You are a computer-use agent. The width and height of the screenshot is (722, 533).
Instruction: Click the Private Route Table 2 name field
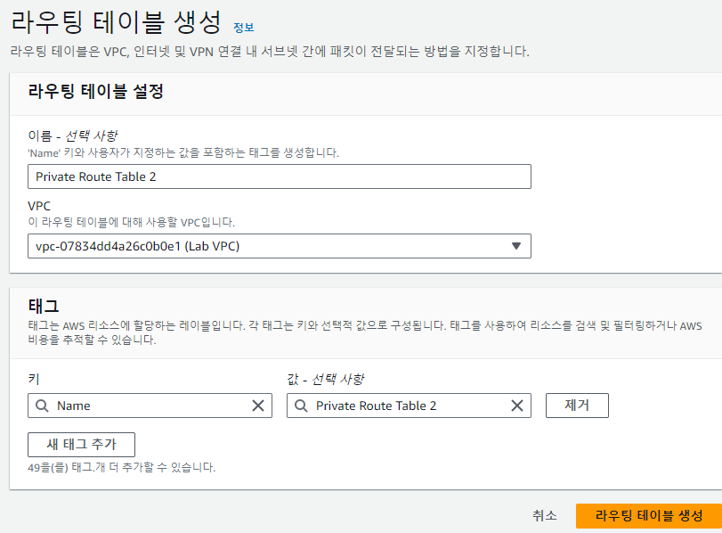(279, 176)
